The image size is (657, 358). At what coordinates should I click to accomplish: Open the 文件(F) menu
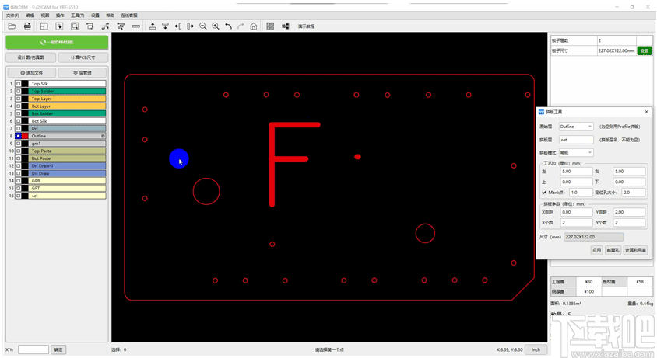click(12, 16)
